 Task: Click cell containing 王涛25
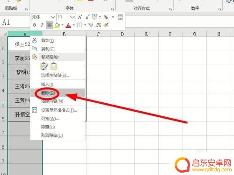[19, 86]
